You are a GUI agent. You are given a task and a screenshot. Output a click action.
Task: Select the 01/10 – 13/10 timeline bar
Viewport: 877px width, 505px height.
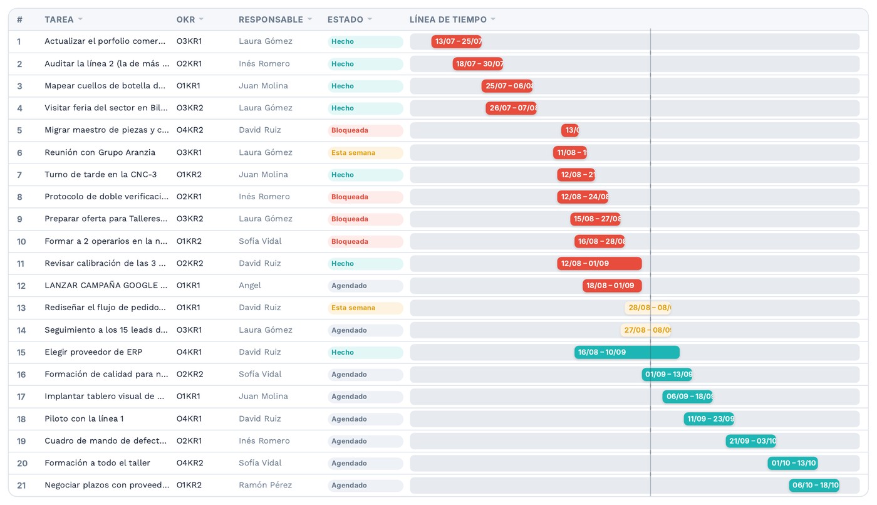tap(793, 463)
